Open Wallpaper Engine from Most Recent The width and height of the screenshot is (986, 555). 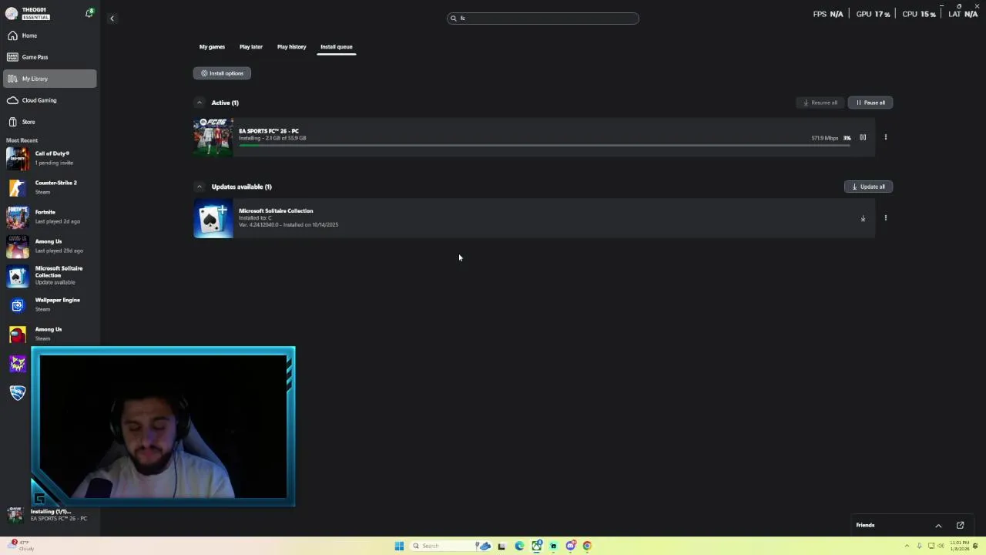(x=50, y=304)
